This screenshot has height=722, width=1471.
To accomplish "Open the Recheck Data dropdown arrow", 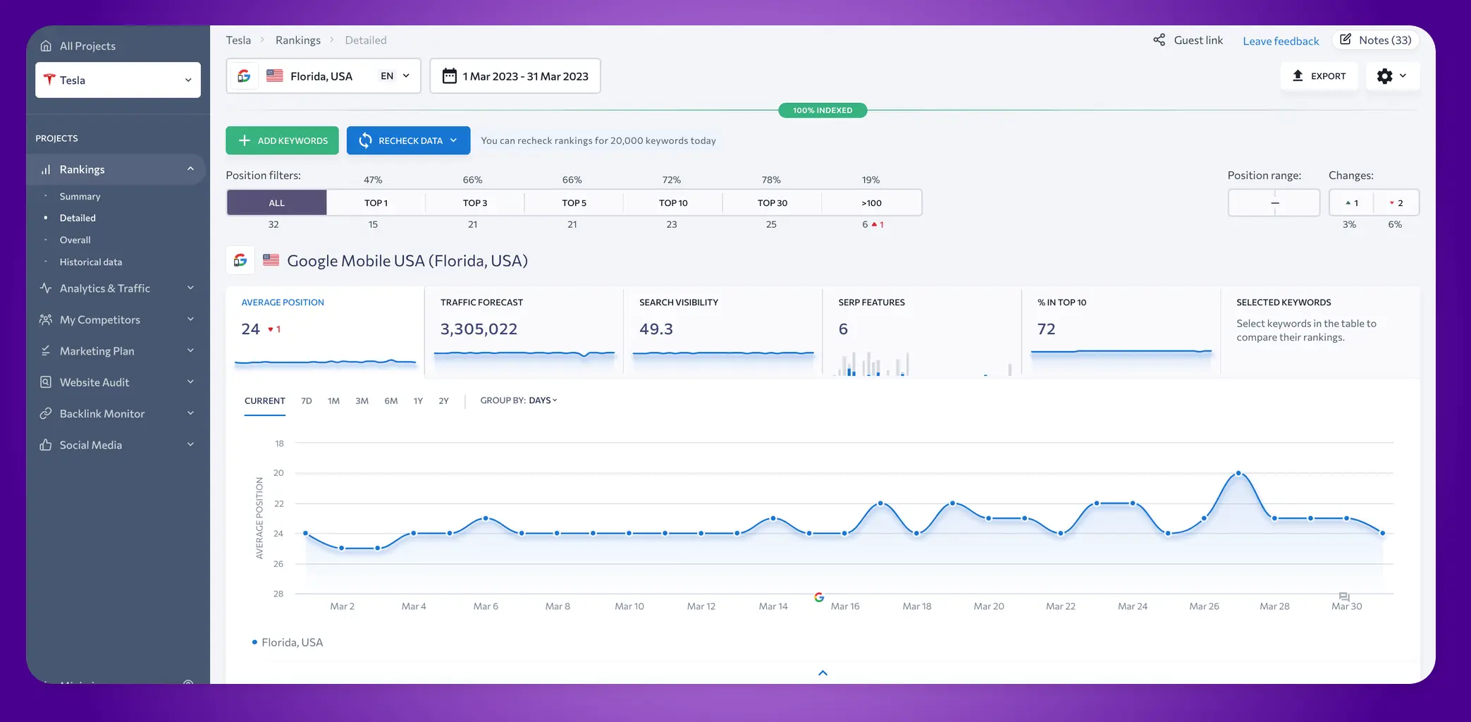I will click(x=454, y=140).
